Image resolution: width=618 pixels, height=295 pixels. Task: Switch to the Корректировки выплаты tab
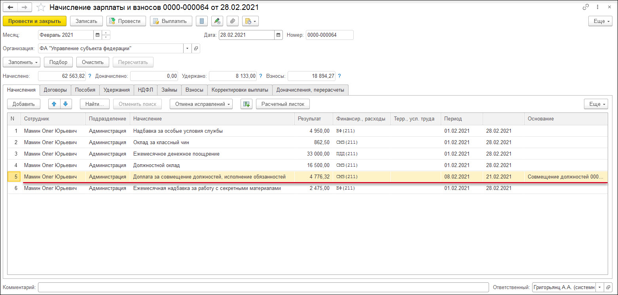[240, 90]
